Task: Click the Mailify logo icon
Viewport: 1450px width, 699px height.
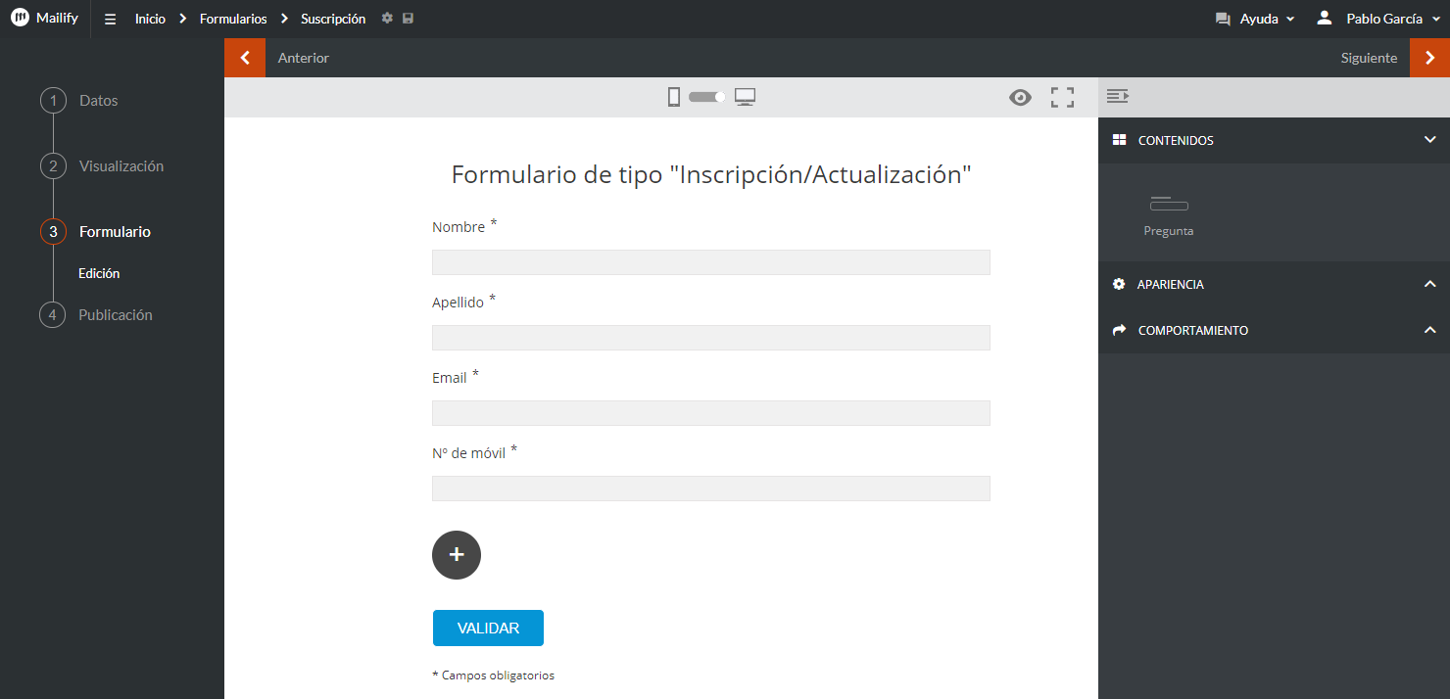Action: 20,18
